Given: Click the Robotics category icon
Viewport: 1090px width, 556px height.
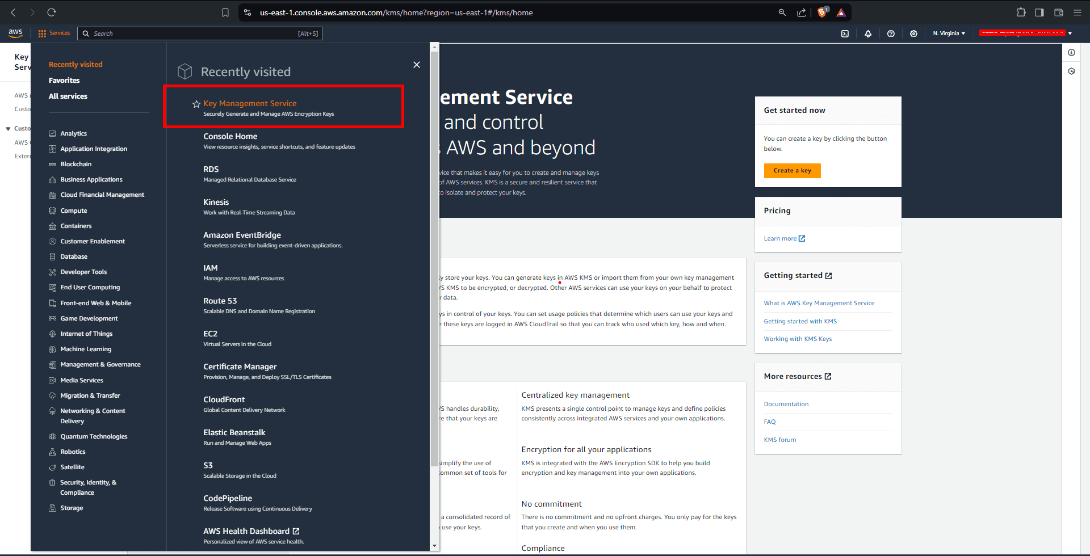Looking at the screenshot, I should [x=52, y=452].
